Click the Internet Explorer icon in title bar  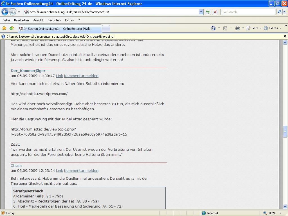(x=3, y=3)
